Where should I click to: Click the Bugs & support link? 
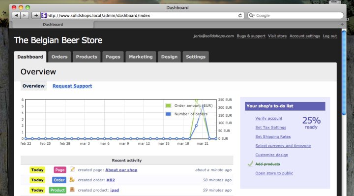pos(251,36)
